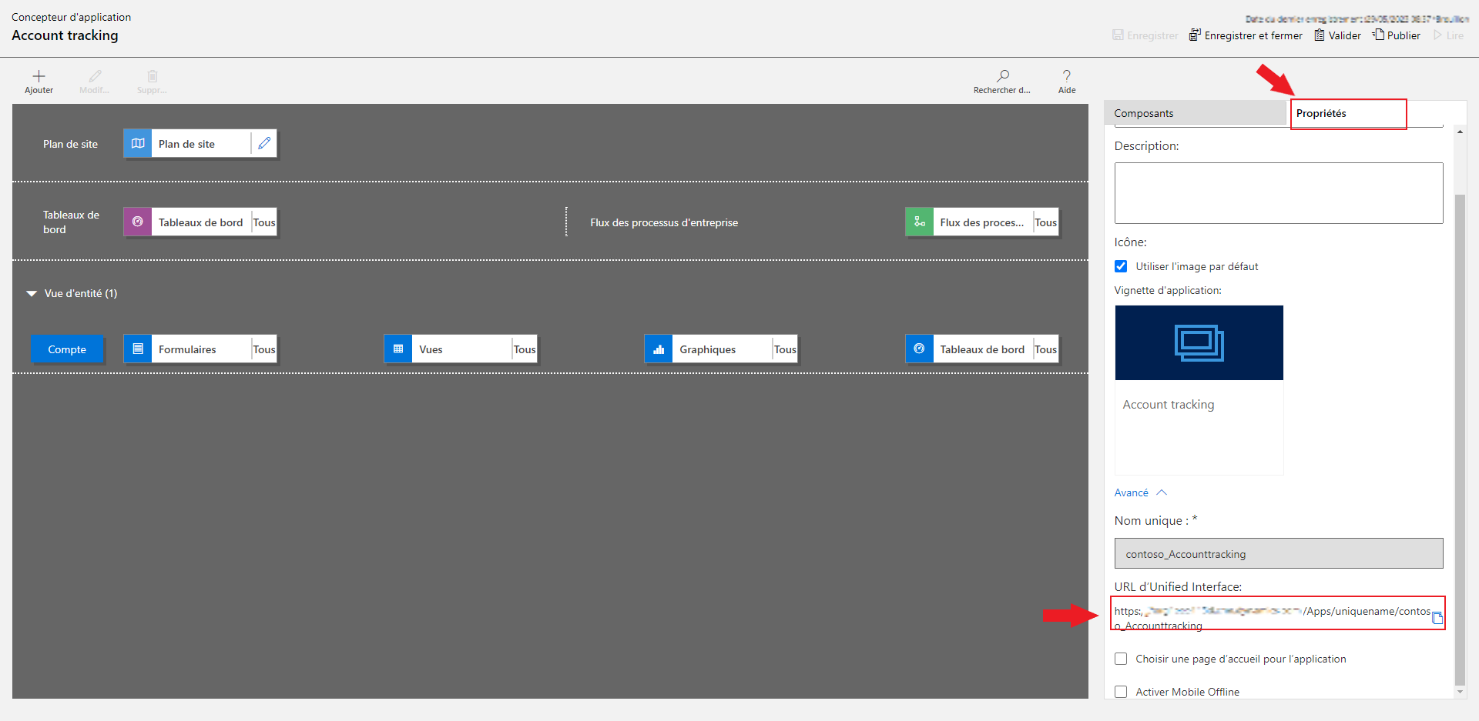Open Tous selector for Flux des processus

pos(1045,222)
